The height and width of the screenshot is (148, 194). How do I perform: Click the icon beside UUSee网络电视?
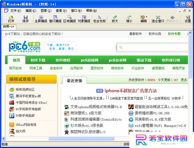pyautogui.click(x=12, y=125)
